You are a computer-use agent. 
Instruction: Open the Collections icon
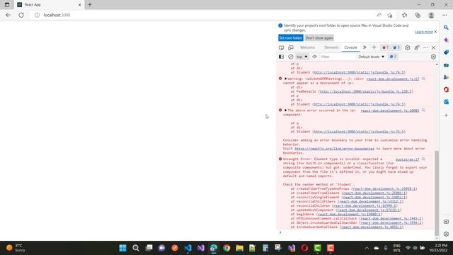418,15
